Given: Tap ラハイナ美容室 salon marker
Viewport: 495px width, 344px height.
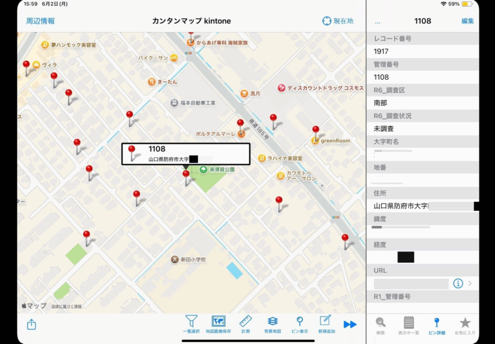Looking at the screenshot, I should point(262,158).
